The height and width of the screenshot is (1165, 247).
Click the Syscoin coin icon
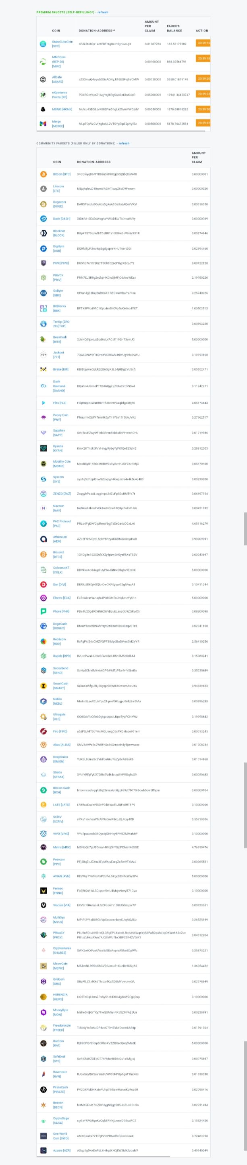click(44, 479)
